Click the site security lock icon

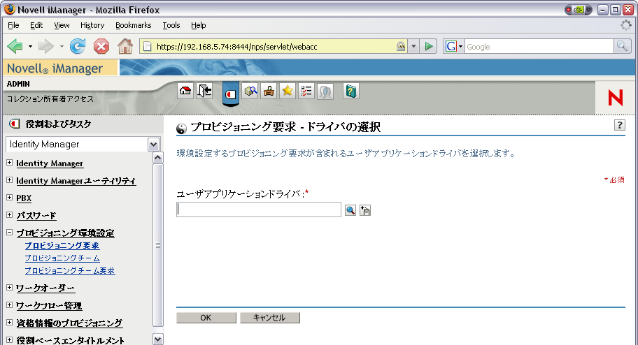coord(401,46)
